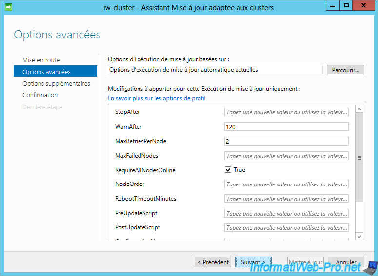Select the Options avancées sidebar step

click(x=46, y=72)
